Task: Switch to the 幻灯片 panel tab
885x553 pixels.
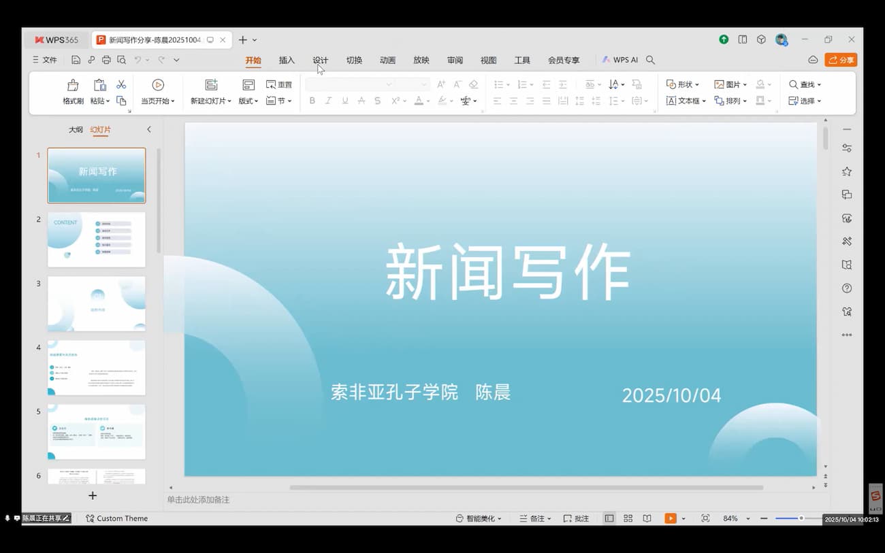Action: [99, 129]
